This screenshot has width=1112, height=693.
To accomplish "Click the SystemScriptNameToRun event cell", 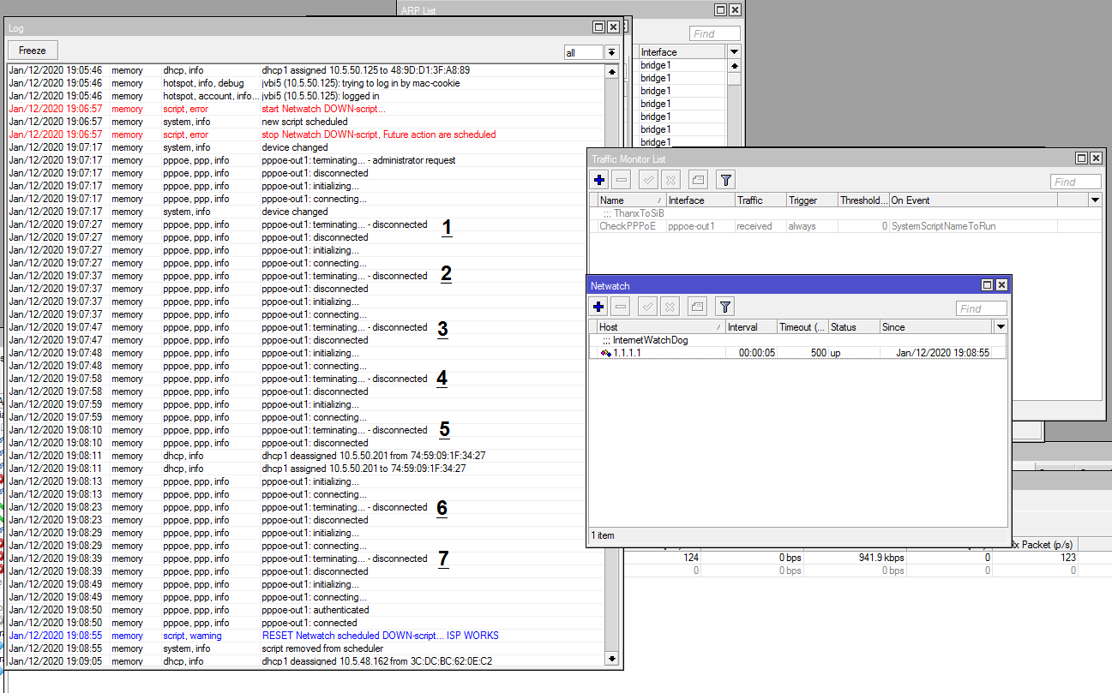I will (x=973, y=226).
